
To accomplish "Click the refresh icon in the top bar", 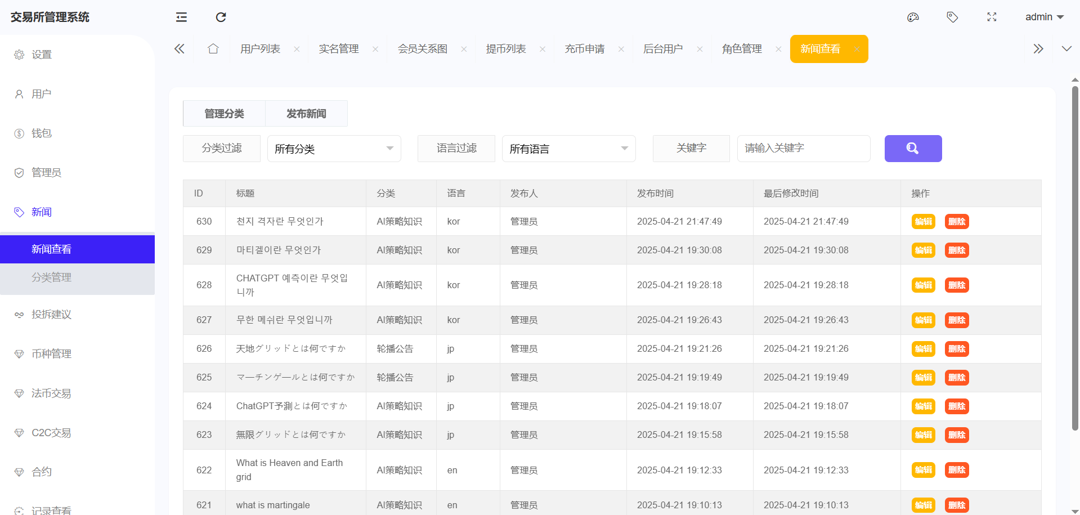I will tap(221, 17).
